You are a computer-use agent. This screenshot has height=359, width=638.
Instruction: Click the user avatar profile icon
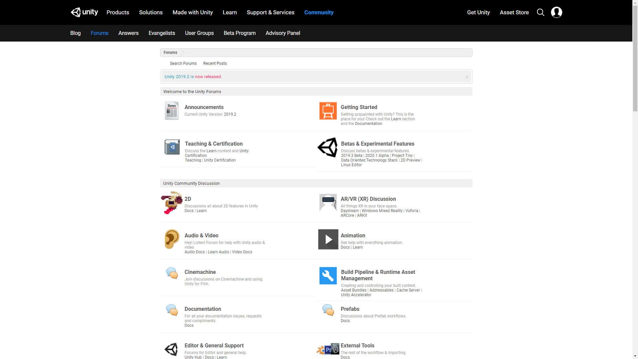pos(556,12)
